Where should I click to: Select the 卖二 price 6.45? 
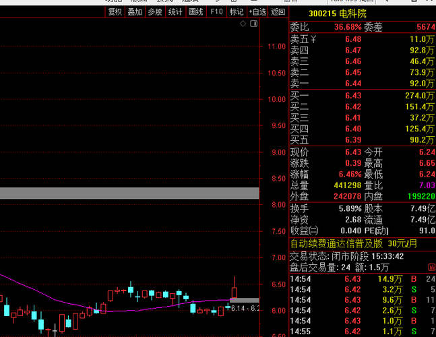pyautogui.click(x=353, y=73)
